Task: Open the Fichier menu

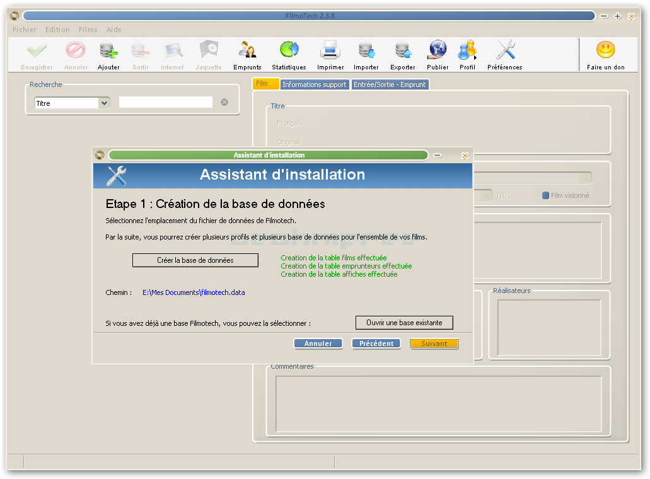Action: (25, 30)
